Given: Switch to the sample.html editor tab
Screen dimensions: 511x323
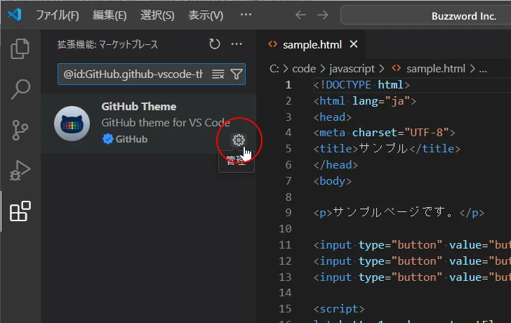Looking at the screenshot, I should click(x=312, y=45).
